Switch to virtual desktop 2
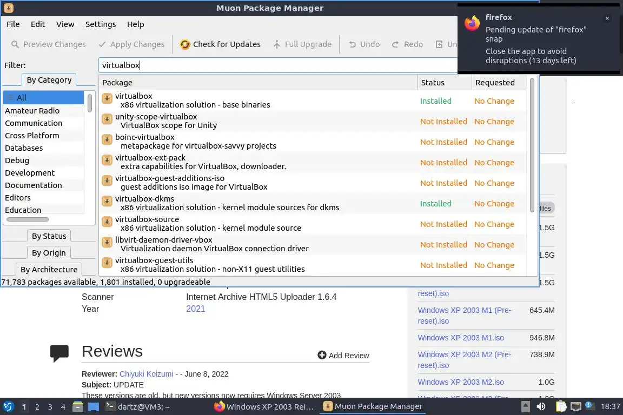The height and width of the screenshot is (415, 623). (x=37, y=407)
